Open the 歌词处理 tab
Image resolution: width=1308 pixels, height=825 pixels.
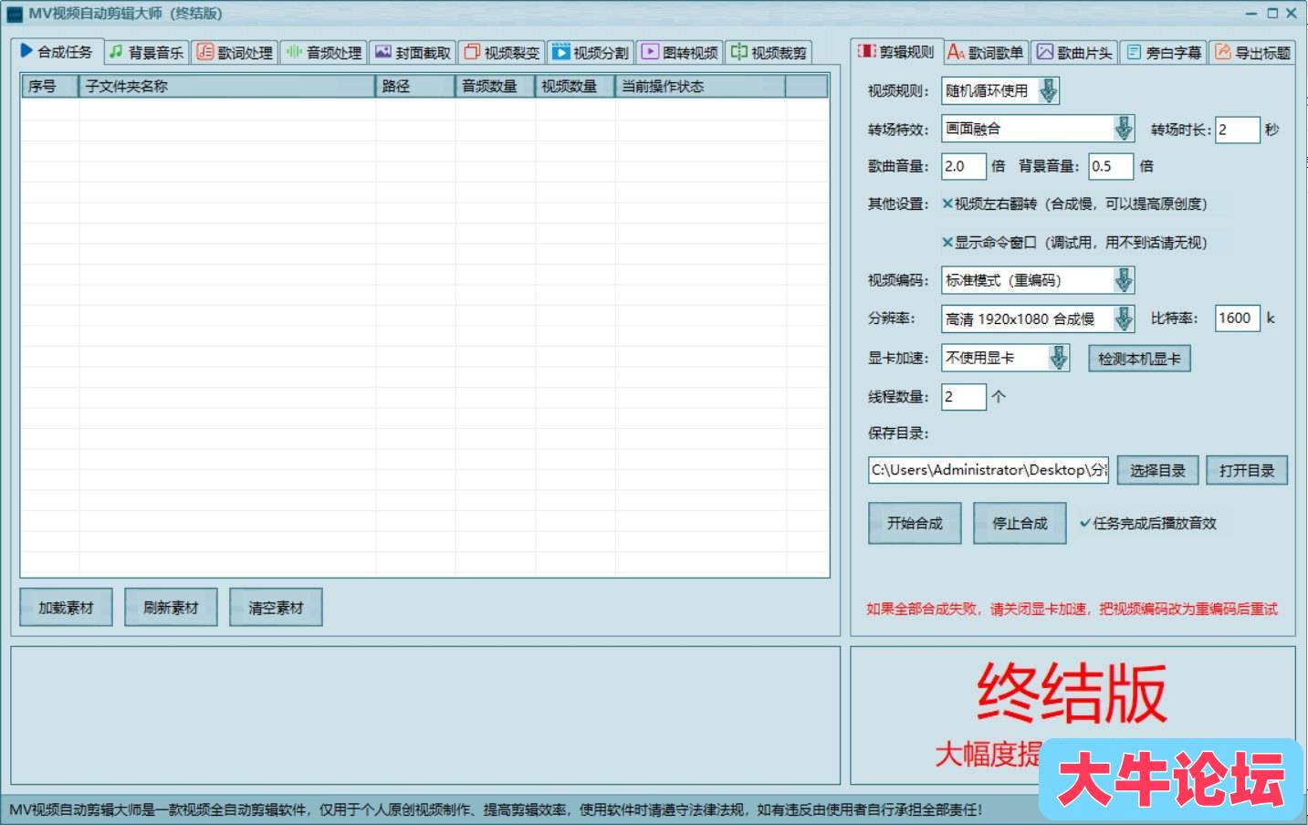tap(235, 53)
